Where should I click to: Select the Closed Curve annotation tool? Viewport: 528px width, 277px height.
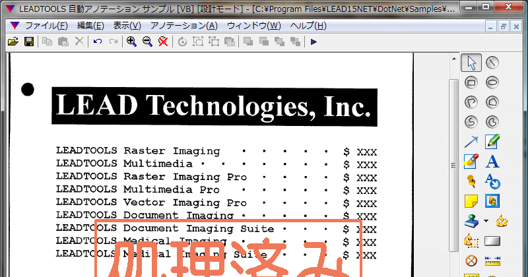[x=492, y=122]
